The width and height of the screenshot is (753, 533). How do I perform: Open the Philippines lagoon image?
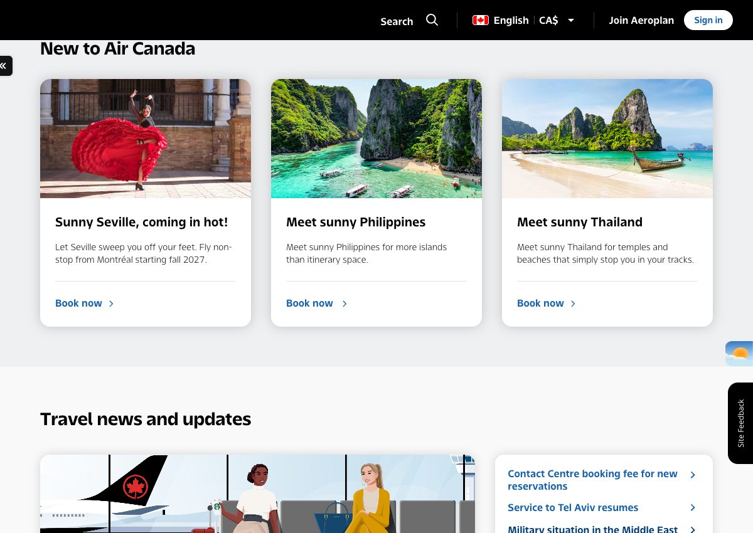[376, 139]
